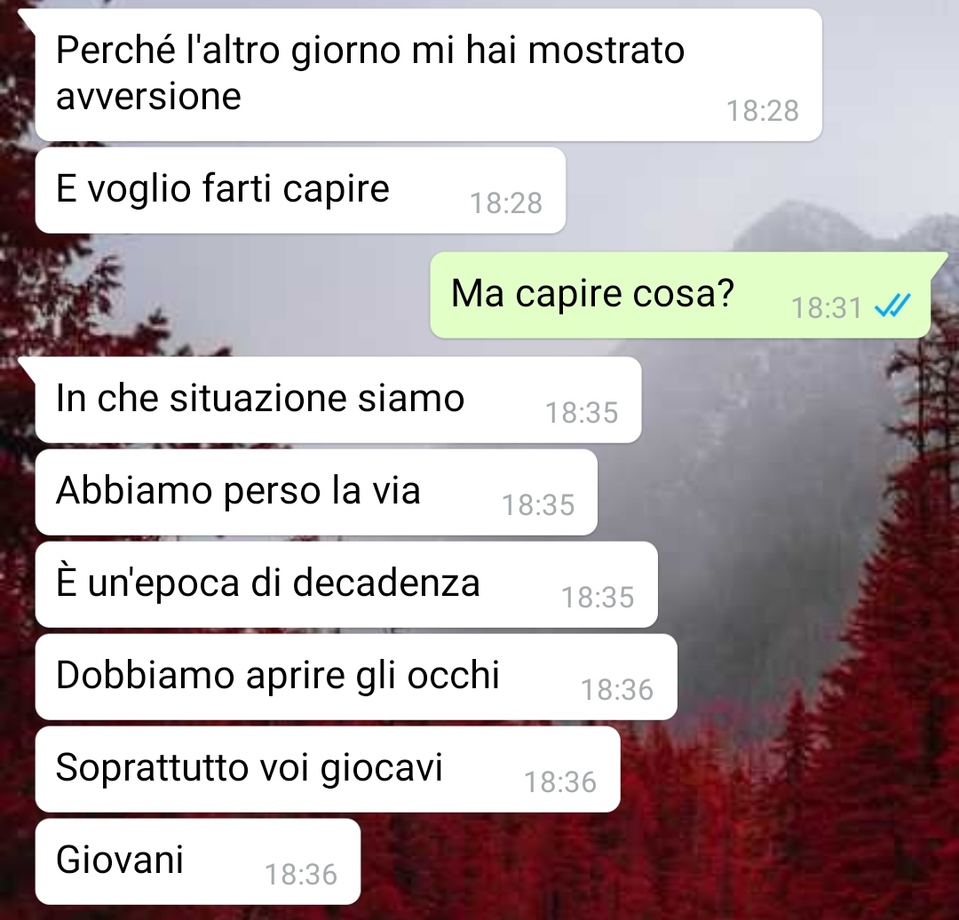Tap the 'E voglio farti capire' message bubble
959x920 pixels.
tap(300, 190)
